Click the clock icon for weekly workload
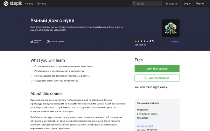 point(48,42)
